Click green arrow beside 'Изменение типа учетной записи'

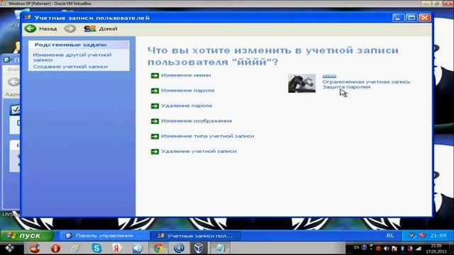(155, 136)
